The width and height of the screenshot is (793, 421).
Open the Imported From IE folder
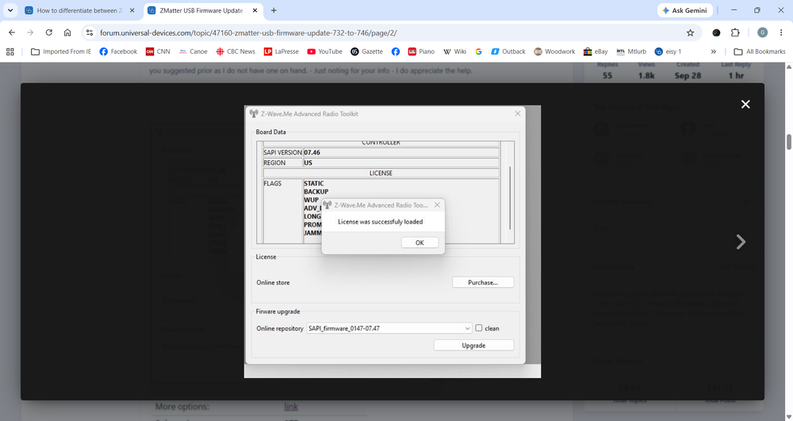[x=61, y=52]
